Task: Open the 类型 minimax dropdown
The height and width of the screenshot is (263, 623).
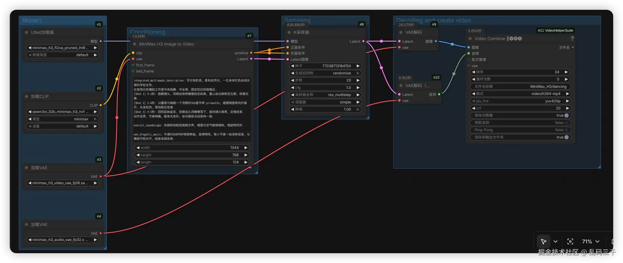Action: 63,119
